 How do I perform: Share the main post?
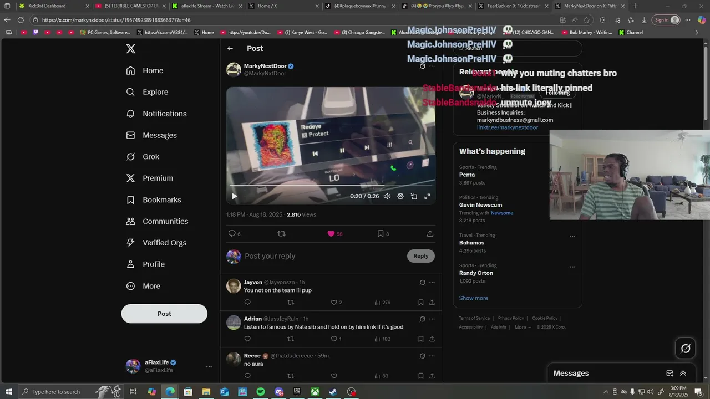coord(430,234)
